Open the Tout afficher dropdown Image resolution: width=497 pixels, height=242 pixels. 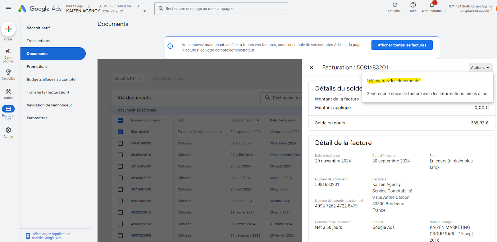point(127,78)
